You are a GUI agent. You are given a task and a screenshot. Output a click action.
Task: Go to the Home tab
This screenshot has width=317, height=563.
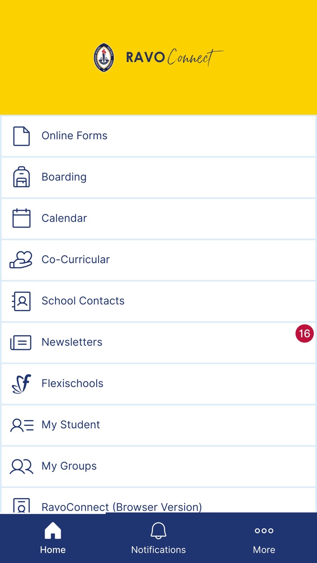click(x=53, y=538)
